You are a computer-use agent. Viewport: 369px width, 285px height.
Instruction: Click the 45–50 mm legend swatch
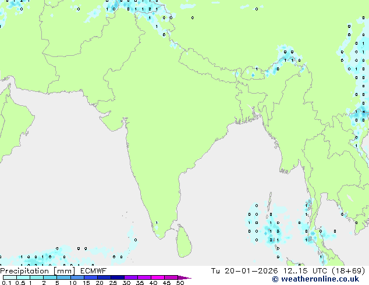click(171, 277)
